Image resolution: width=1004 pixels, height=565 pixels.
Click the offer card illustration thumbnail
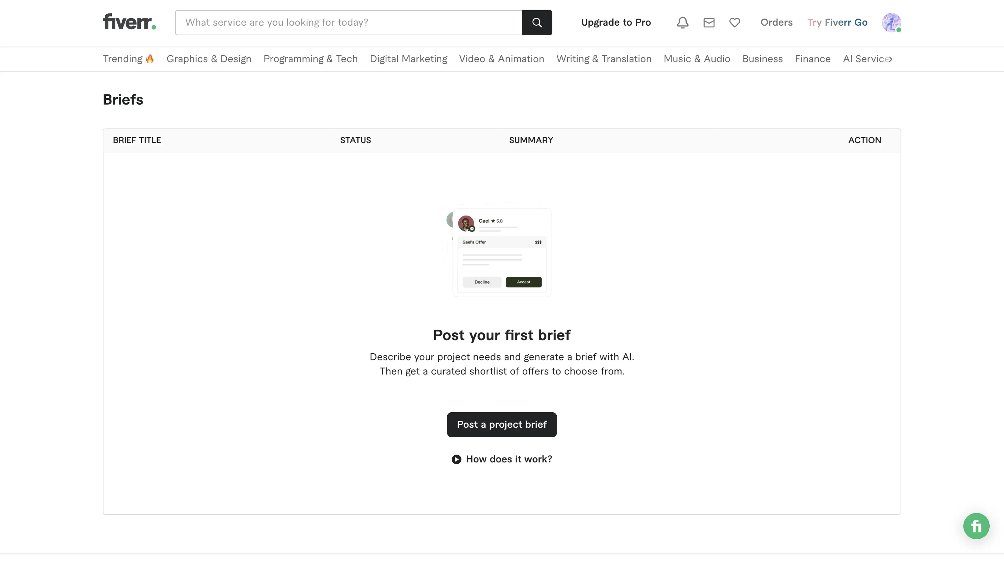(x=501, y=252)
